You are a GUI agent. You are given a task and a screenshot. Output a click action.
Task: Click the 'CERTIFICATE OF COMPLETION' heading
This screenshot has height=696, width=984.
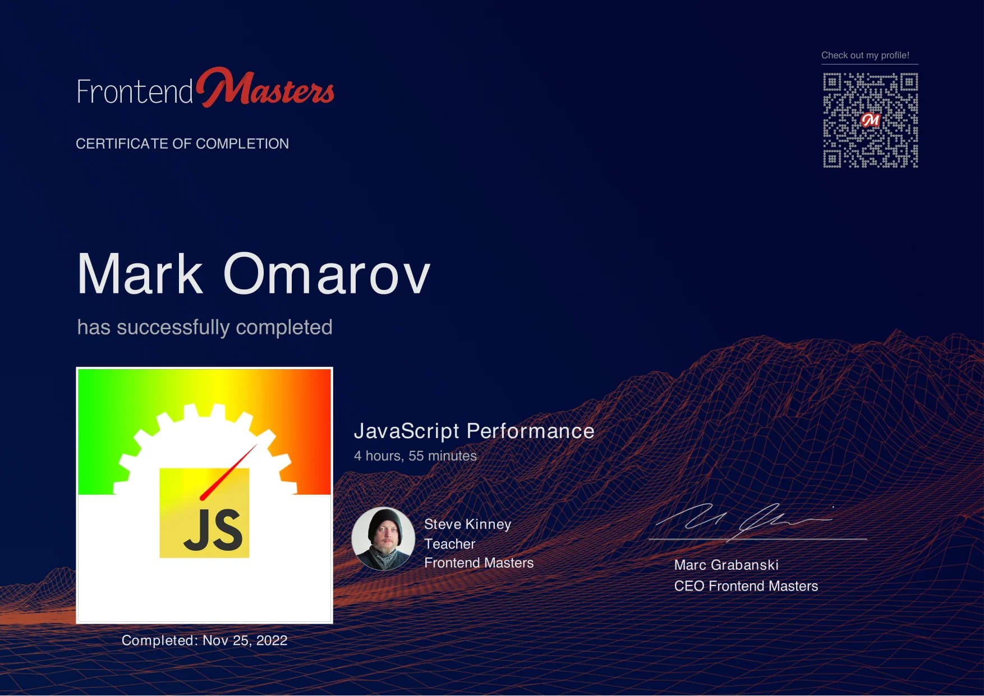182,144
